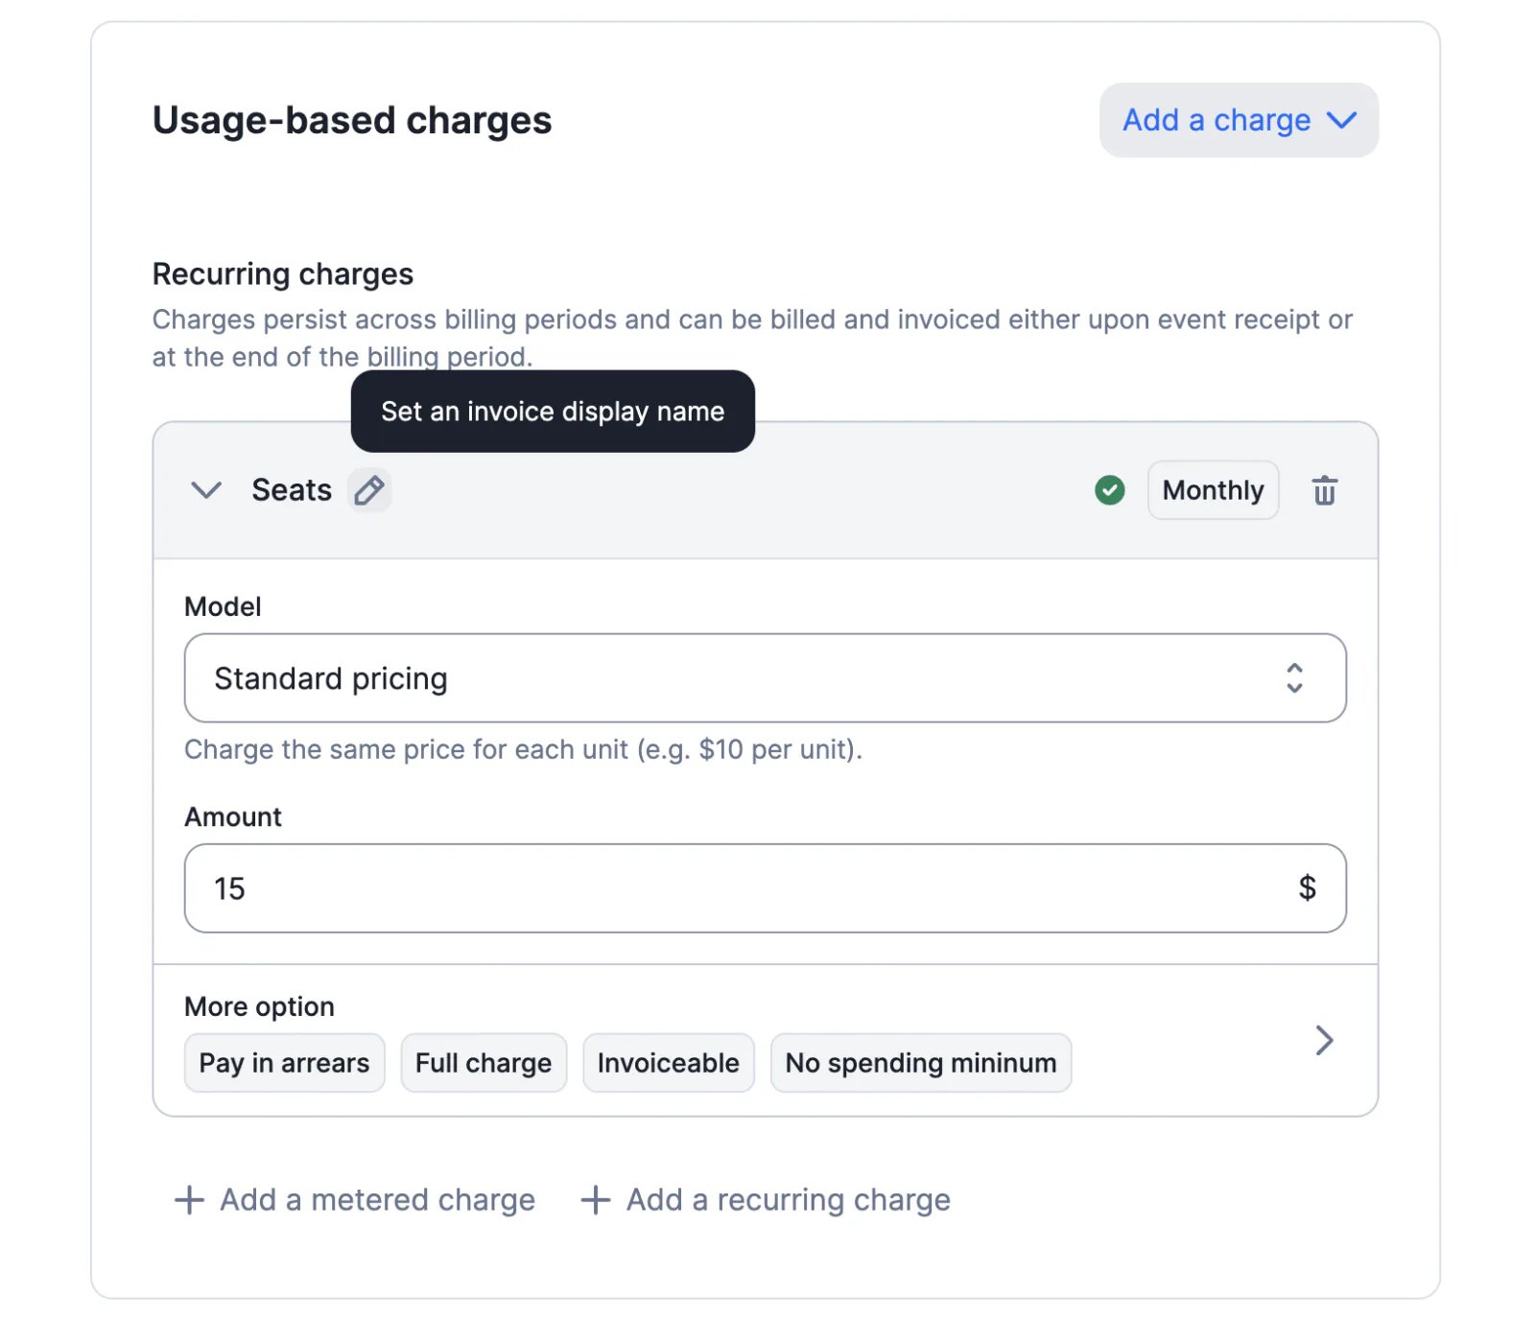1535x1322 pixels.
Task: Select the Invoiceable option chip
Action: 669,1063
